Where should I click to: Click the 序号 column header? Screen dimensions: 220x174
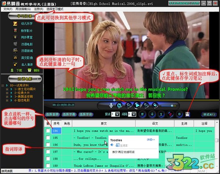pos(56,124)
